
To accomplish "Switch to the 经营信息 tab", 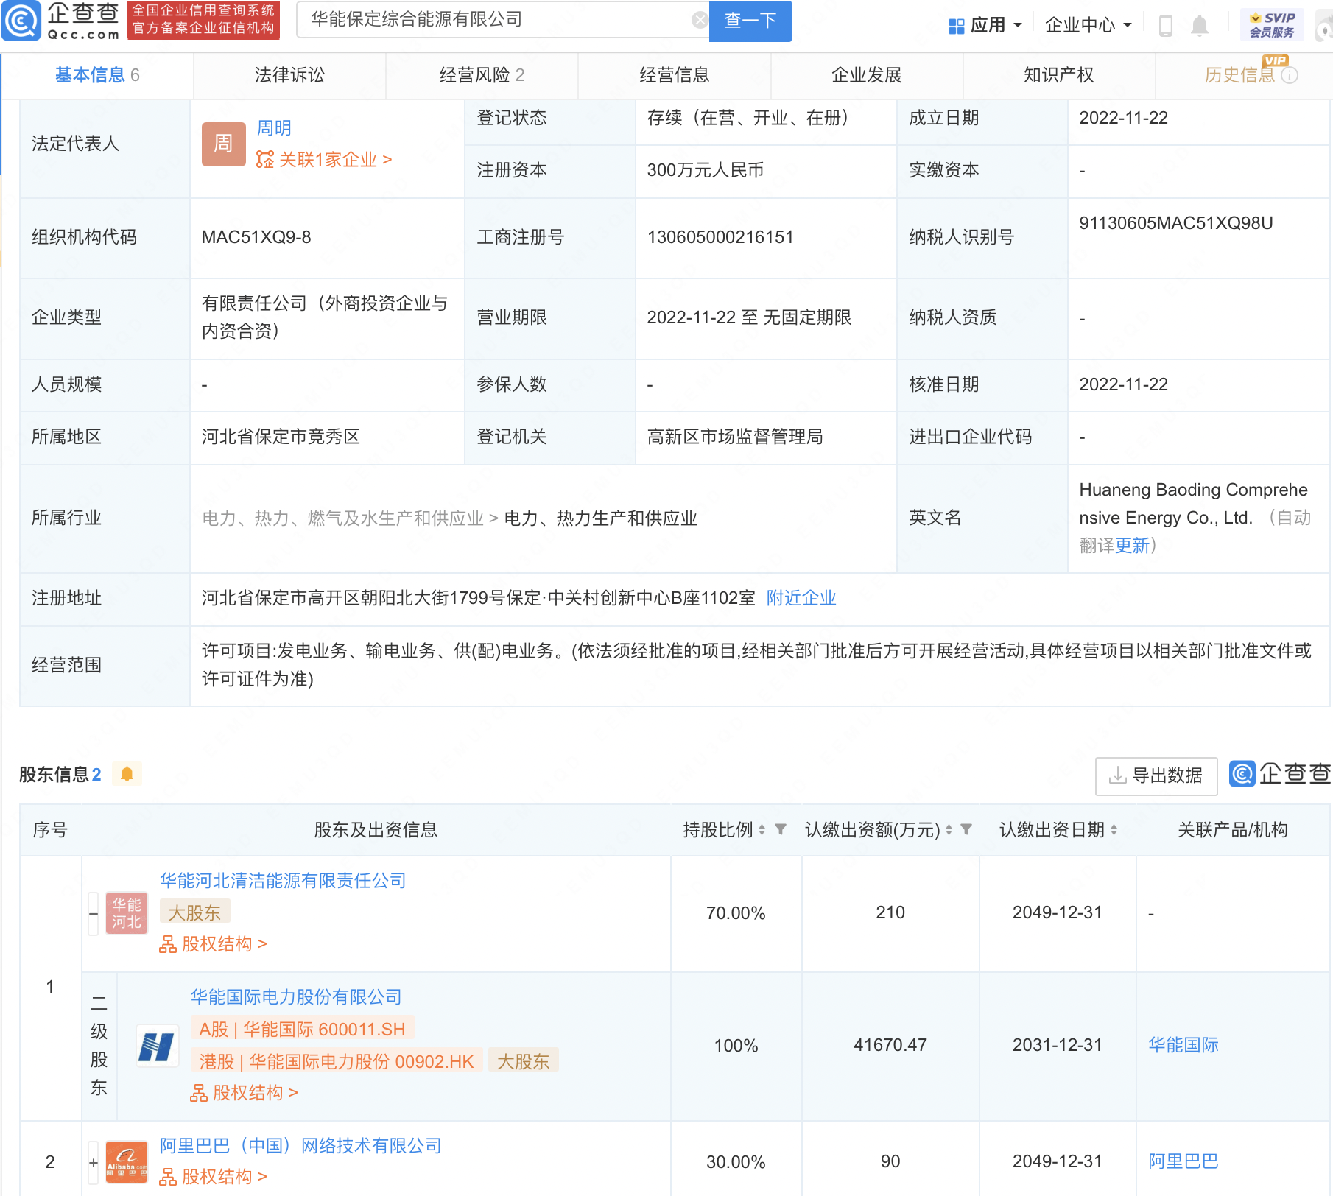I will (674, 75).
